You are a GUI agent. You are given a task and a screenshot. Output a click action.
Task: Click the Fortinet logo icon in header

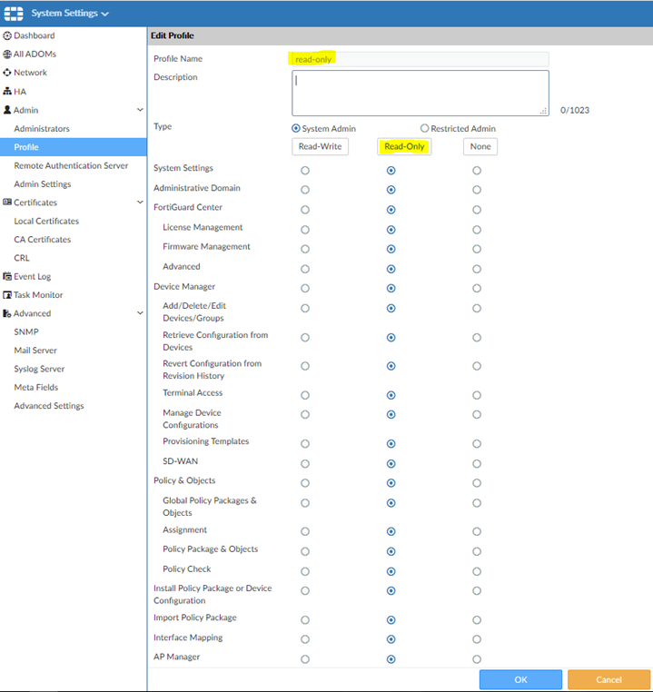click(14, 14)
